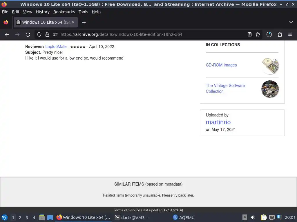Open the volume speaker tray icon
This screenshot has width=297, height=222.
pos(253,217)
